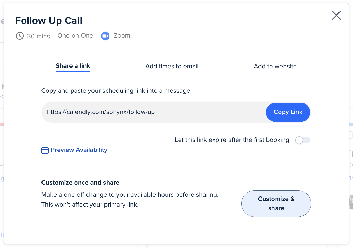
Task: Close the Follow Up Call dialog
Action: 336,15
